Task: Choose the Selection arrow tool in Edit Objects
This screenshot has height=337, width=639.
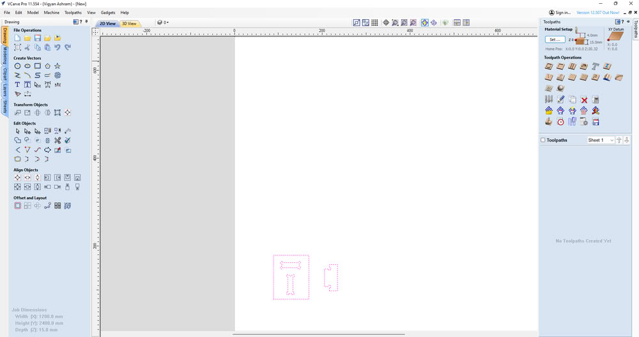Action: (x=17, y=131)
